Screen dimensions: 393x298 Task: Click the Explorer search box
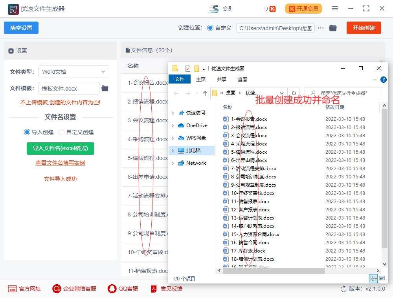(344, 93)
